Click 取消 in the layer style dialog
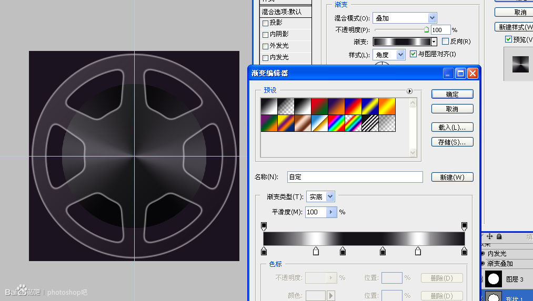 [x=514, y=12]
